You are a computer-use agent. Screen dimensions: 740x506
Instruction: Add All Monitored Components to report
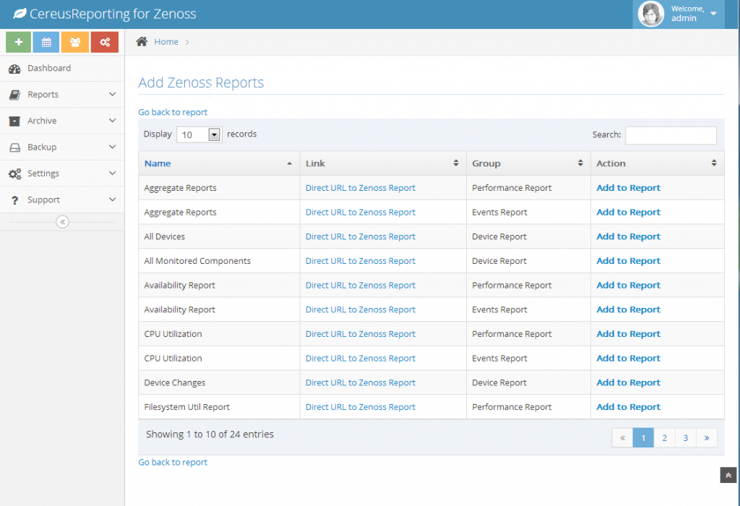pyautogui.click(x=628, y=260)
